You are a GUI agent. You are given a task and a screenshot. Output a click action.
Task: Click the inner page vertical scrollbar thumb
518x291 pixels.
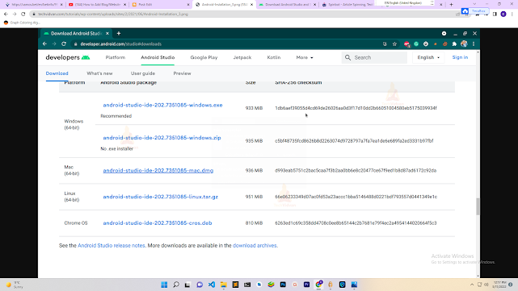pyautogui.click(x=478, y=206)
